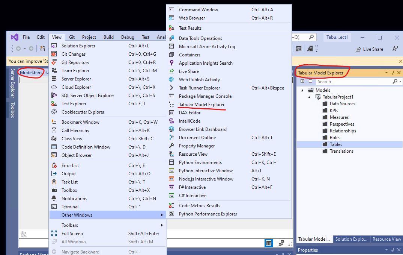Click the Notifications bell icon

(54, 198)
